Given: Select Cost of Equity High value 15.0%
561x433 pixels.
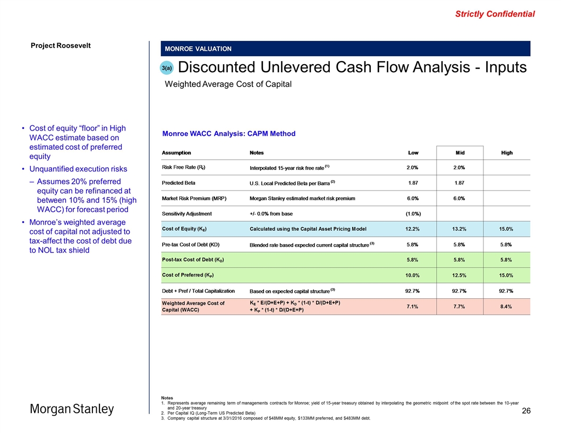Looking at the screenshot, I should [506, 229].
